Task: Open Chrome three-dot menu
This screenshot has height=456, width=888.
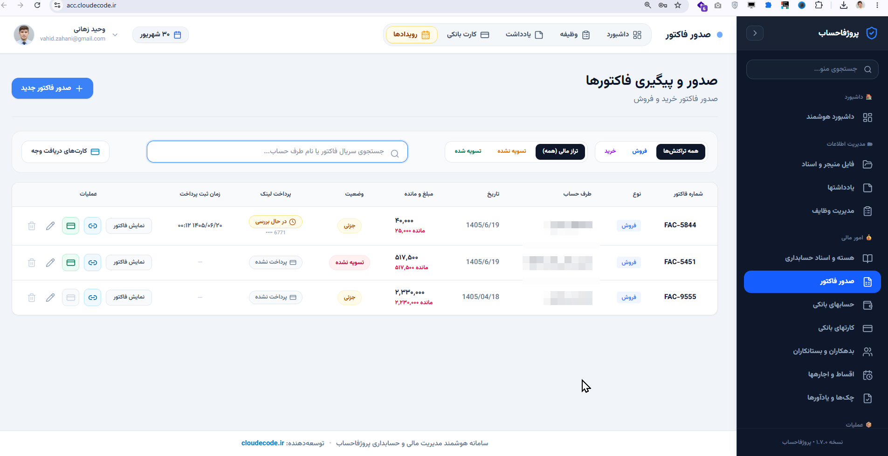Action: (877, 5)
